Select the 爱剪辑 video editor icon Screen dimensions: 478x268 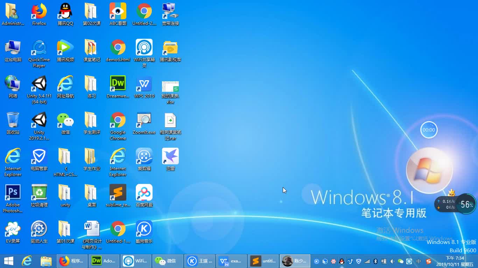point(144,159)
